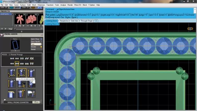Switch to the Perspective viewport tab
This screenshot has height=111, width=197.
[64, 21]
